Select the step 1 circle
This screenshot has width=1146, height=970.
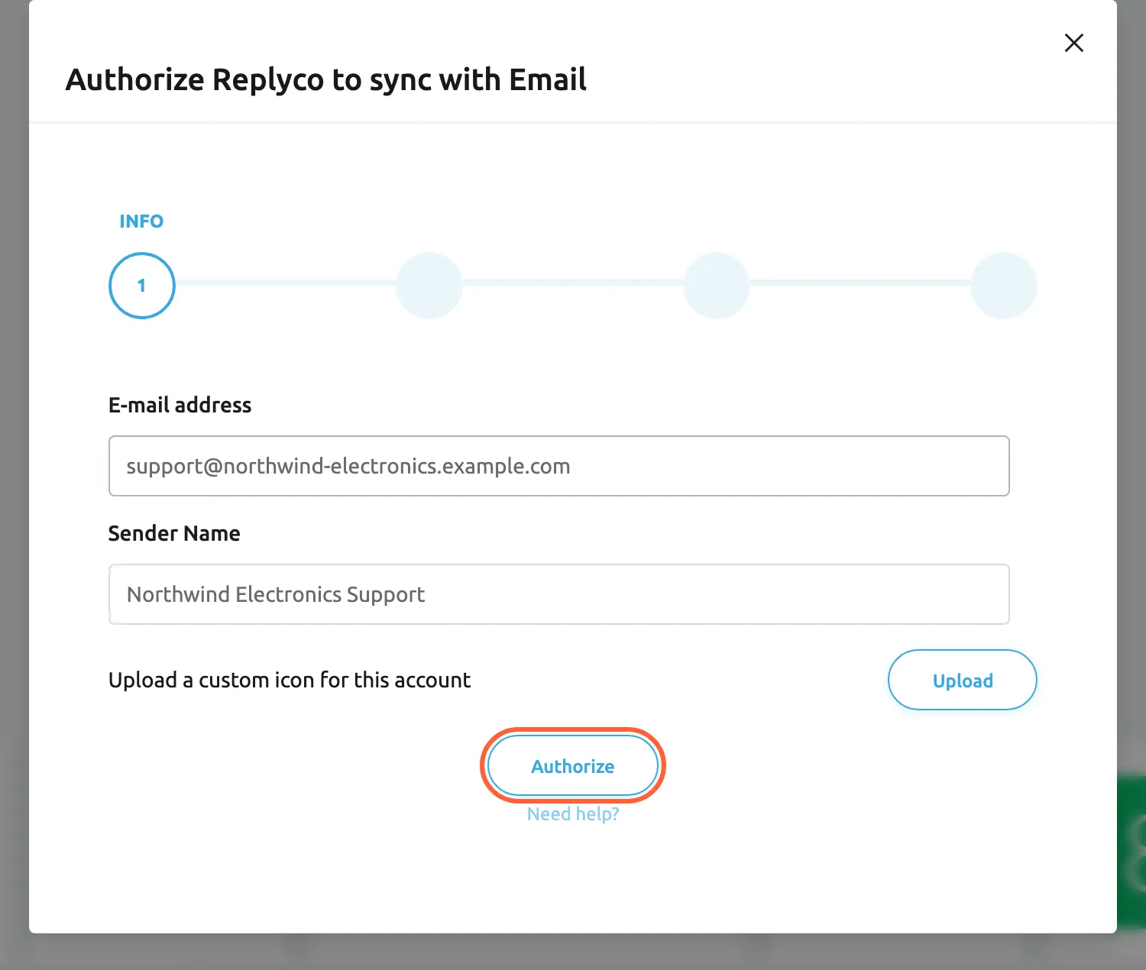pyautogui.click(x=142, y=286)
